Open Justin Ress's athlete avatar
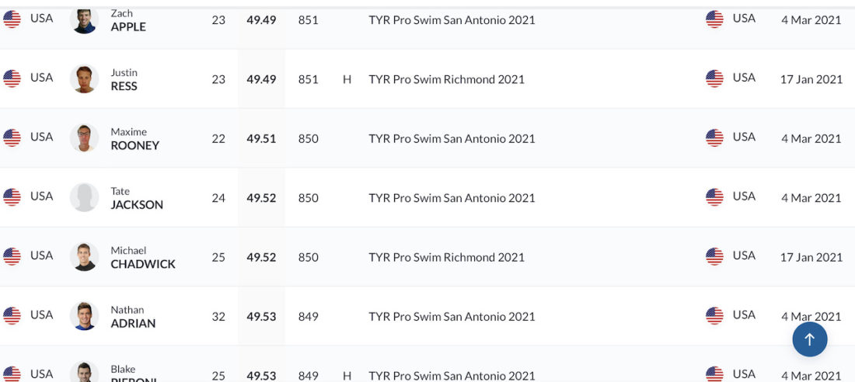Image resolution: width=855 pixels, height=382 pixels. coord(85,79)
